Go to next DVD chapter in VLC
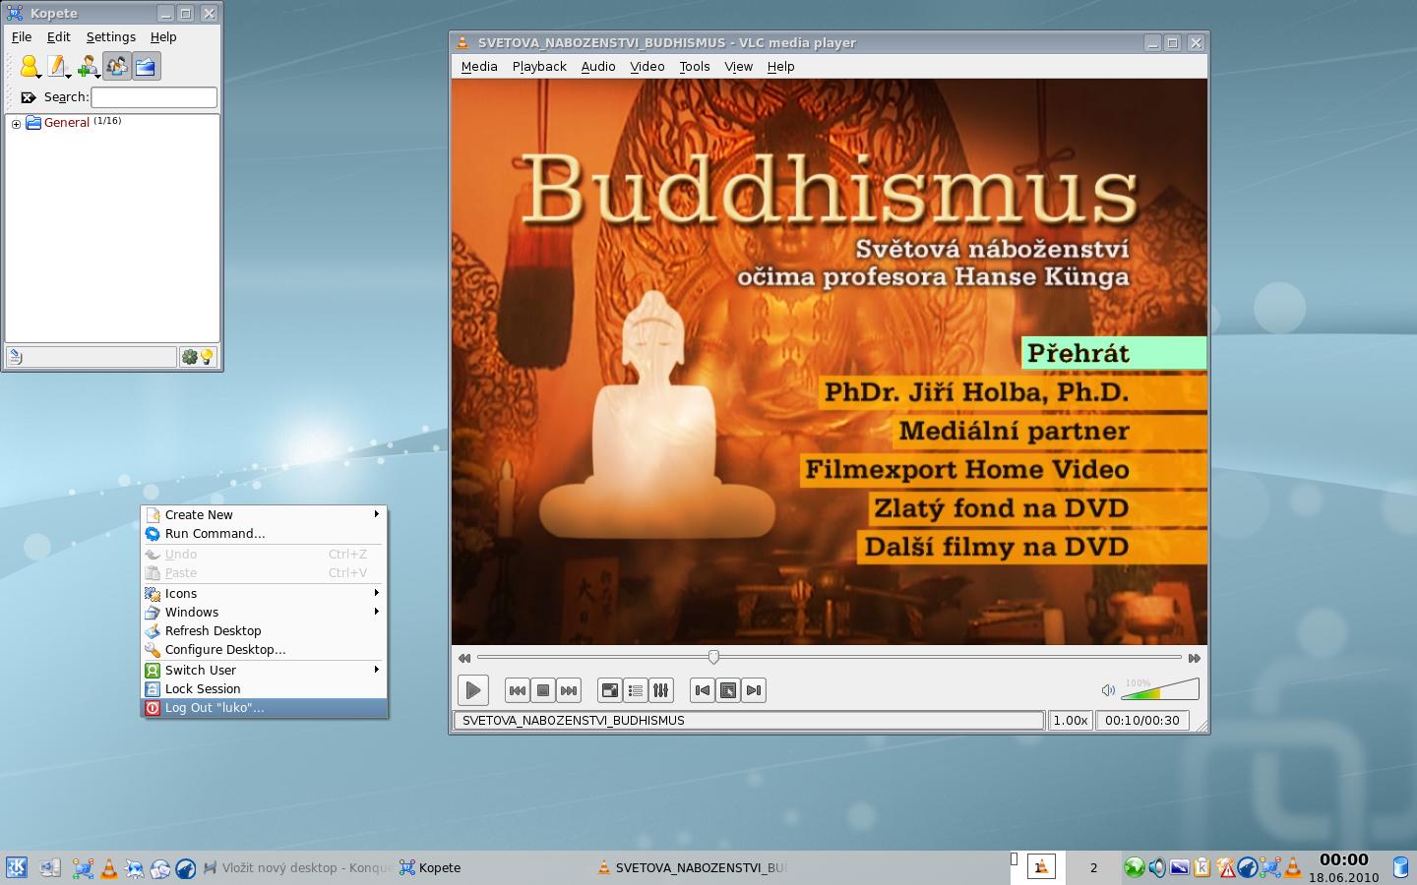 pyautogui.click(x=754, y=690)
